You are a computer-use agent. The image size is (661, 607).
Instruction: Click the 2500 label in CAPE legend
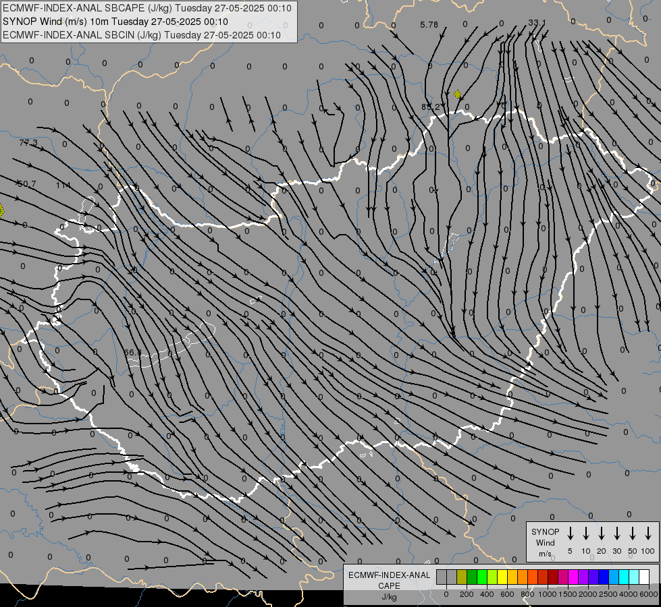pyautogui.click(x=608, y=594)
